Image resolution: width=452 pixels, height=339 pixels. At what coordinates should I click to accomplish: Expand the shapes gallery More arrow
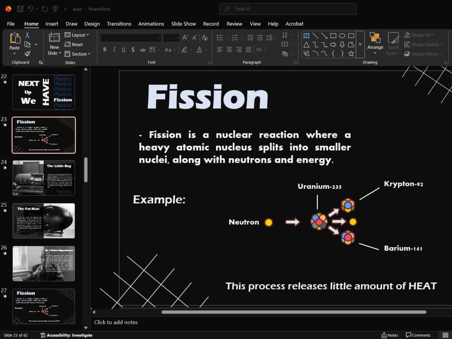[x=360, y=44]
